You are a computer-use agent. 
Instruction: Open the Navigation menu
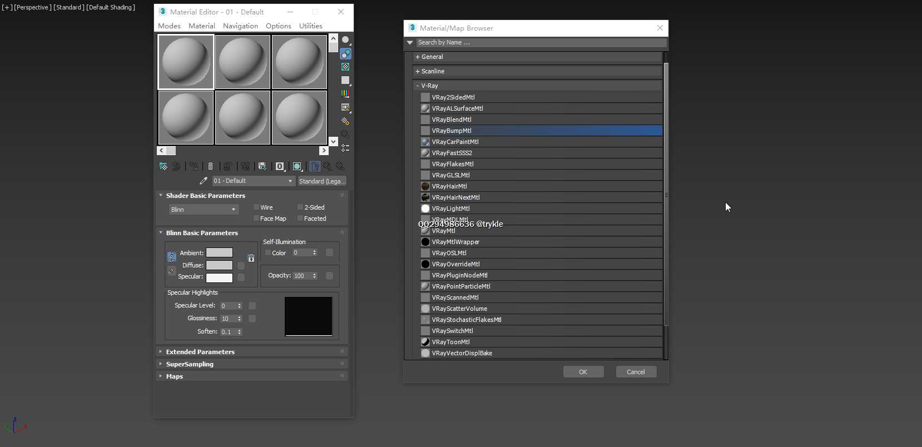(x=240, y=26)
